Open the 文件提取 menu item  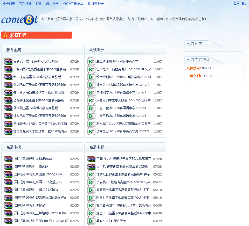[x=25, y=3]
